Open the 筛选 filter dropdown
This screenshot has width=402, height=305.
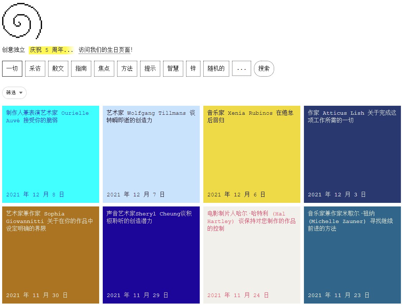(x=14, y=93)
